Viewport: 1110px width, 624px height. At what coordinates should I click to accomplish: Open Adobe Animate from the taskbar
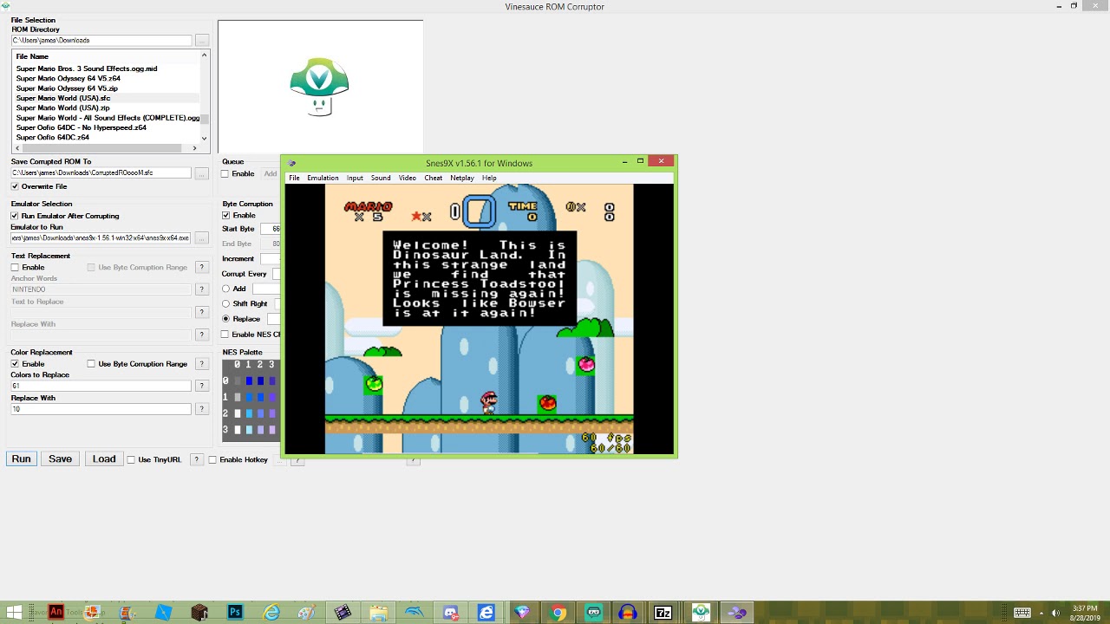tap(55, 612)
